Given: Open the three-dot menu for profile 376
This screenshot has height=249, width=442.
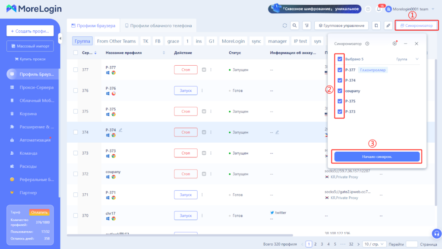Looking at the screenshot, I should [202, 90].
